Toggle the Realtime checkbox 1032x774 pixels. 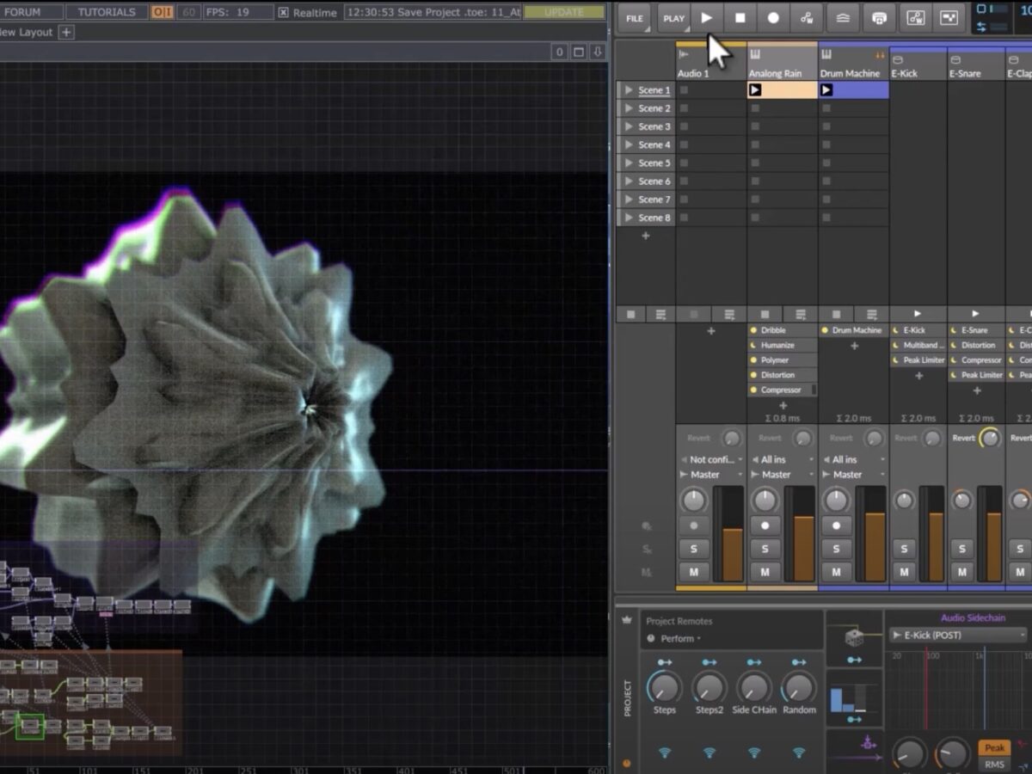[x=283, y=13]
